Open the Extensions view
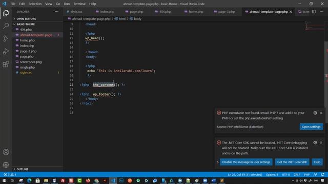328x184 pixels. pos(6,64)
